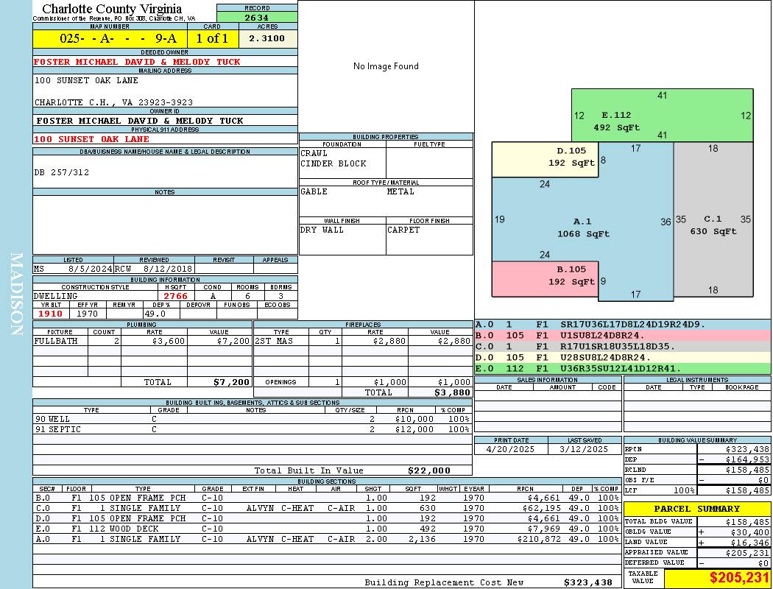Click CHARLOTTE C.H., VA 23923-3923 line
Screen dimensions: 773x589
coord(113,102)
